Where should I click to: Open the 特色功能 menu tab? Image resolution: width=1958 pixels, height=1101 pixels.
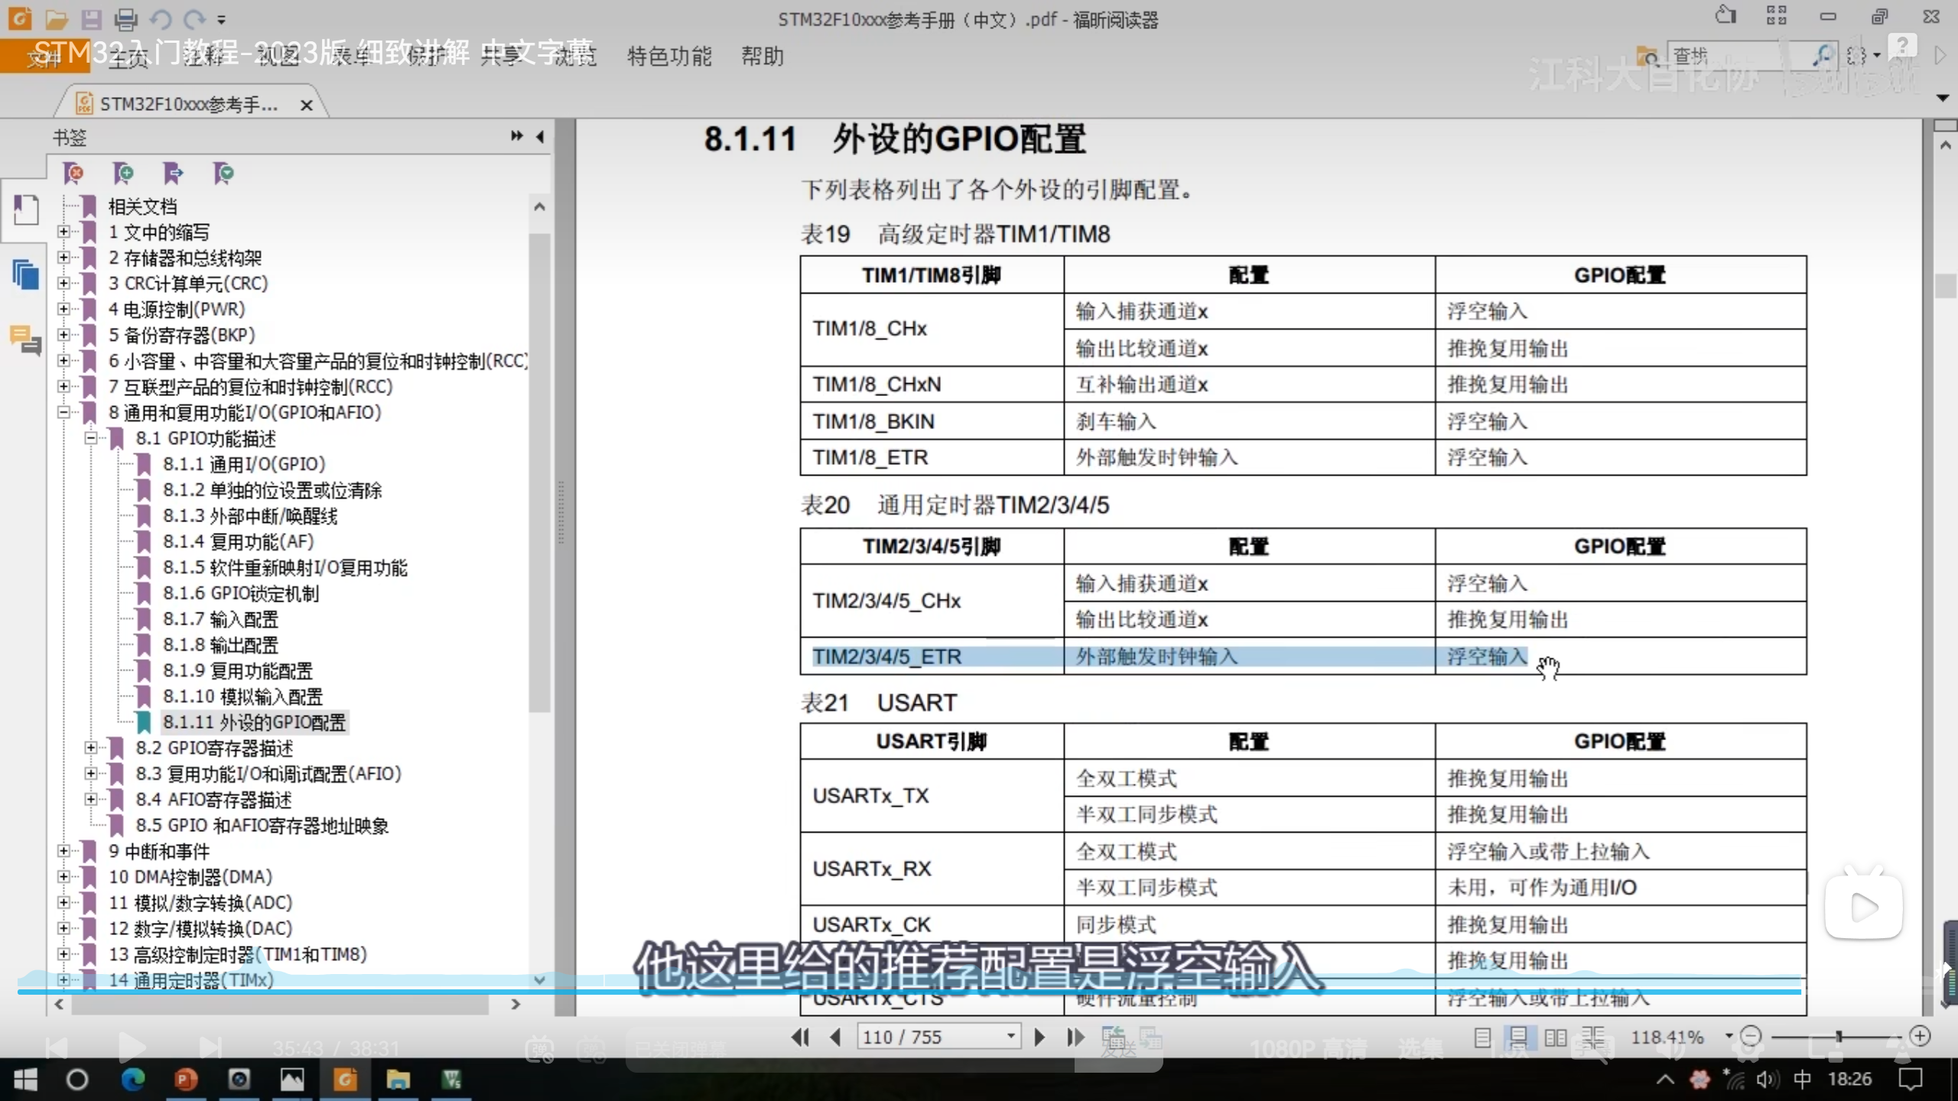click(x=668, y=56)
